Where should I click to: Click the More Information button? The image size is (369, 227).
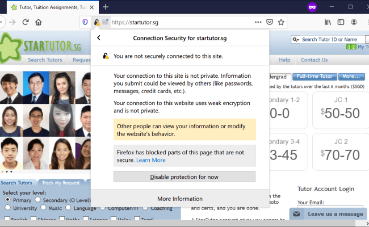(180, 199)
